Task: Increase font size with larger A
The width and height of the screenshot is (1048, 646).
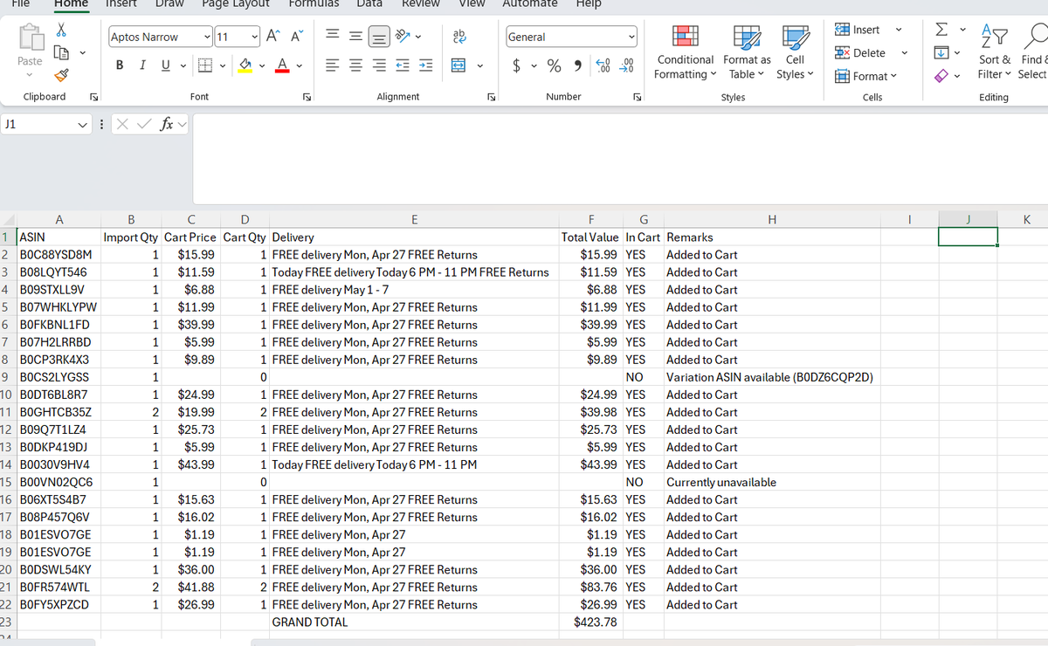Action: (x=273, y=37)
